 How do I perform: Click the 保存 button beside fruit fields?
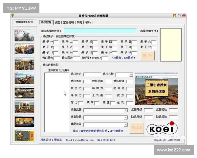click(x=147, y=56)
